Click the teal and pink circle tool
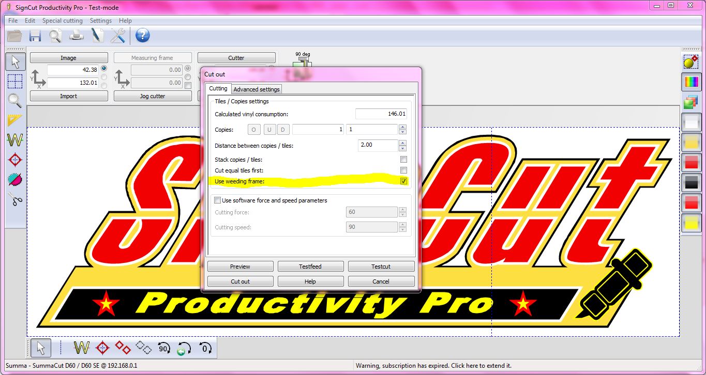 (x=15, y=179)
